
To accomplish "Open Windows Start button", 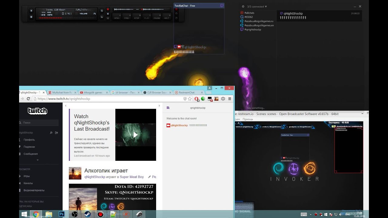I will pos(24,214).
